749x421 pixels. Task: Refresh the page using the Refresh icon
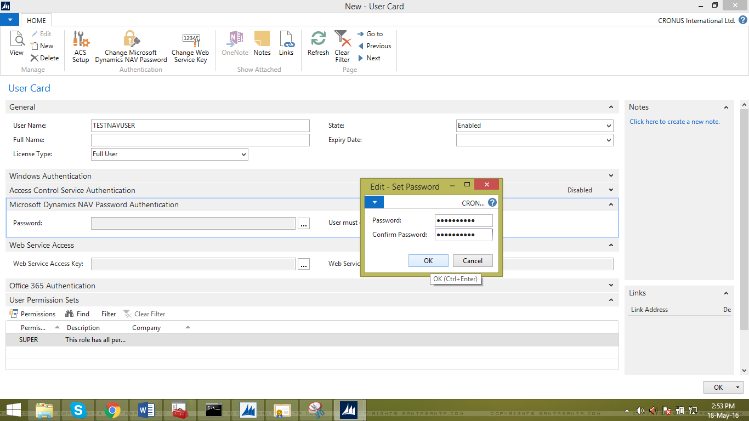318,44
